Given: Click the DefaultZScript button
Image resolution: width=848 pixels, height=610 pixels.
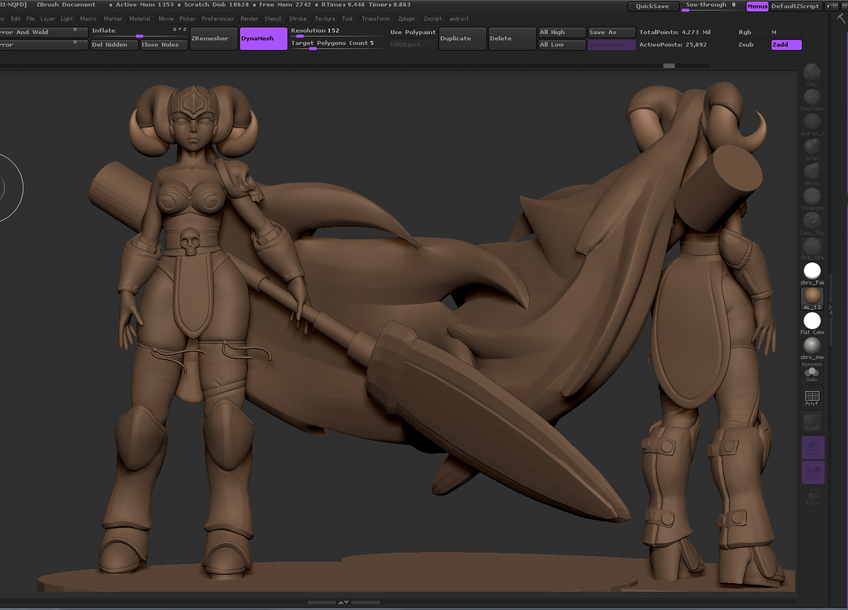Looking at the screenshot, I should coord(795,6).
